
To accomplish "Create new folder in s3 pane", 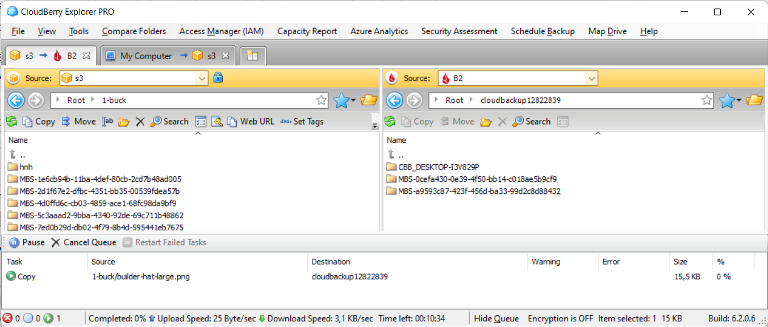I will 124,121.
